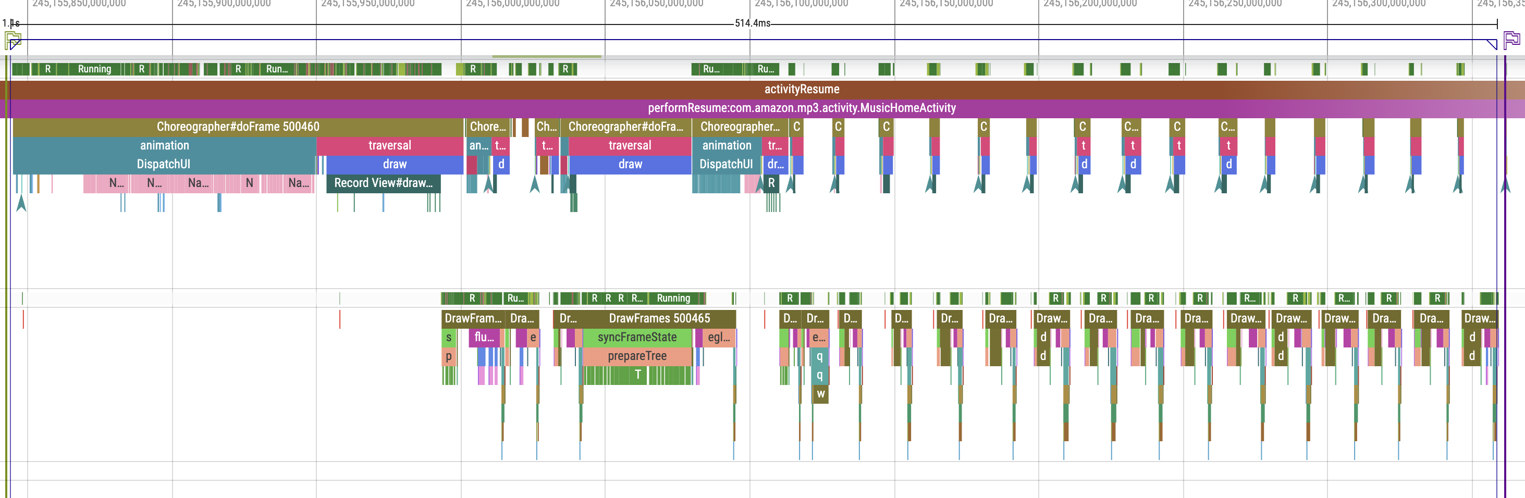This screenshot has width=1525, height=498.
Task: Select the pink traversal slice under doFrame 500460
Action: pyautogui.click(x=389, y=145)
